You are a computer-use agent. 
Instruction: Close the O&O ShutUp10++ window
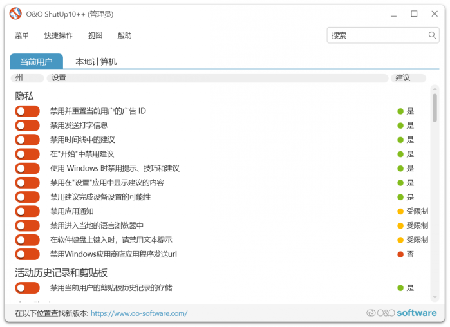[x=435, y=14]
